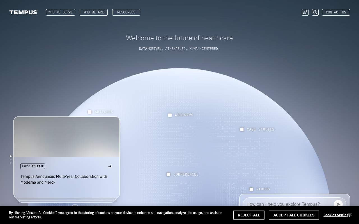Select the first carousel dot indicator
The height and width of the screenshot is (224, 359).
pyautogui.click(x=11, y=156)
